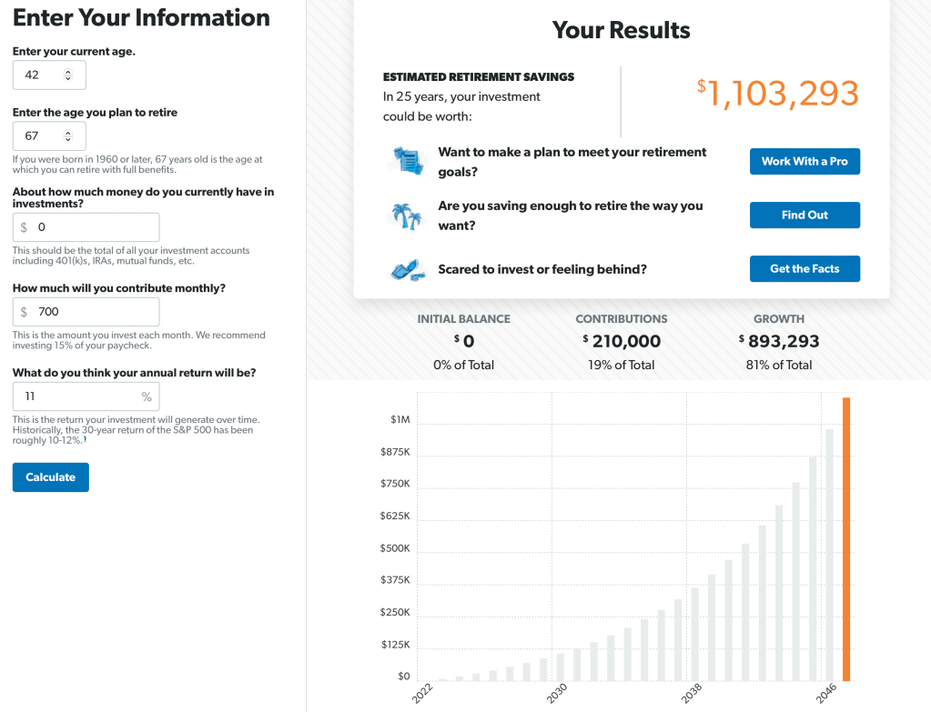Click the current age stepper arrows
This screenshot has height=712, width=931.
click(67, 75)
